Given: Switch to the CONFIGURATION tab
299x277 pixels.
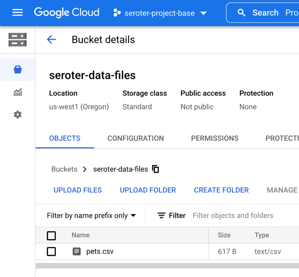Looking at the screenshot, I should point(136,138).
